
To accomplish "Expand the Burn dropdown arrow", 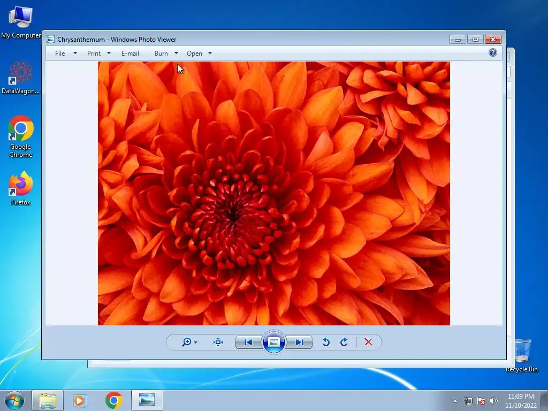I will click(x=176, y=53).
